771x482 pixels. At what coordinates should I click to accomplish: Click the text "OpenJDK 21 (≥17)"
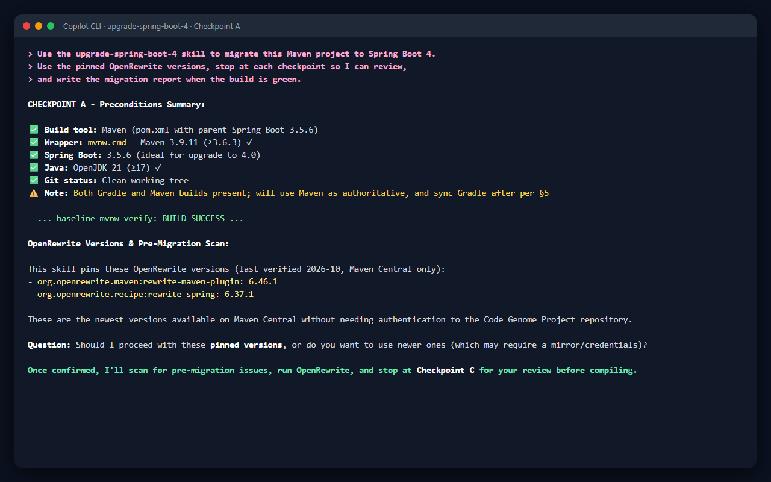(112, 167)
